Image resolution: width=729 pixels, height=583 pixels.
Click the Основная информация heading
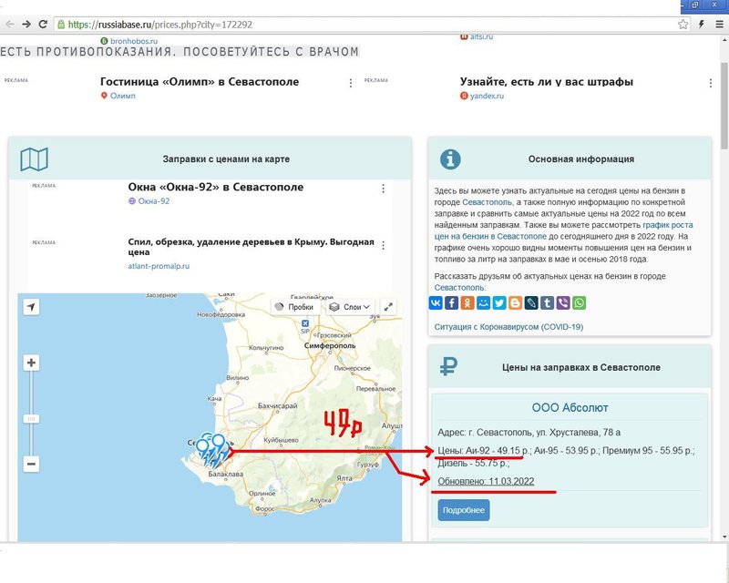coord(581,159)
